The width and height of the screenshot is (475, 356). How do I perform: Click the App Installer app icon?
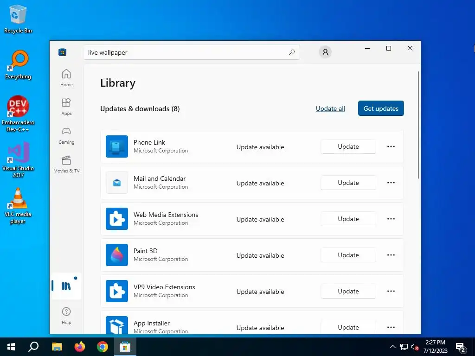coord(116,325)
